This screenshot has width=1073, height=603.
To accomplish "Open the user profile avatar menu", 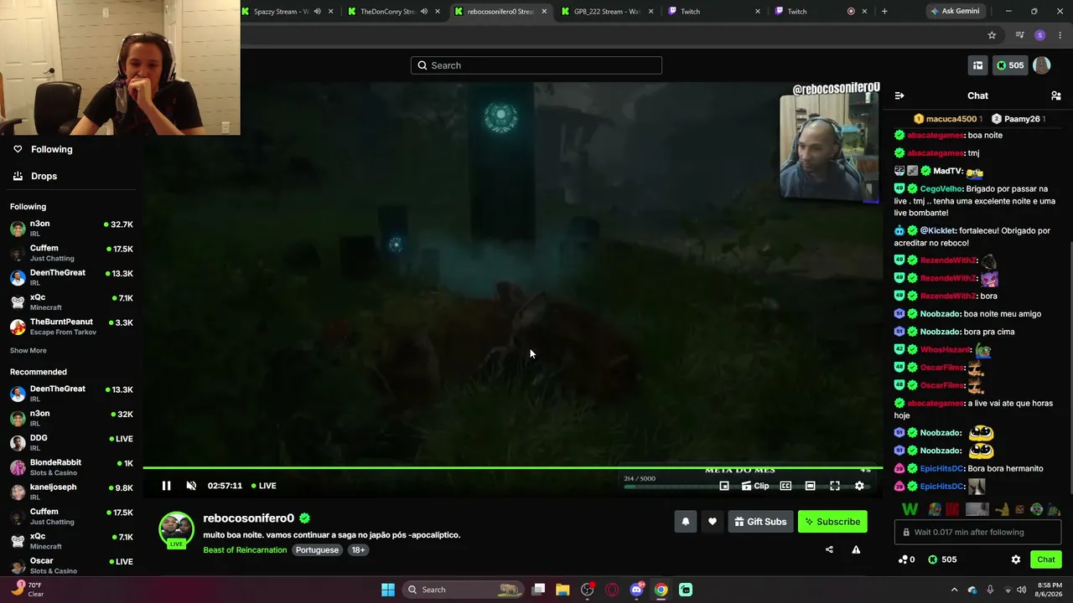I will (1042, 65).
